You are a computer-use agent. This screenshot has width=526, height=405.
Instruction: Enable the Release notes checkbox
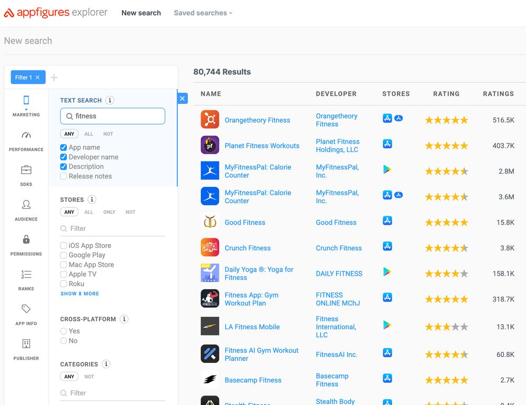tap(64, 176)
